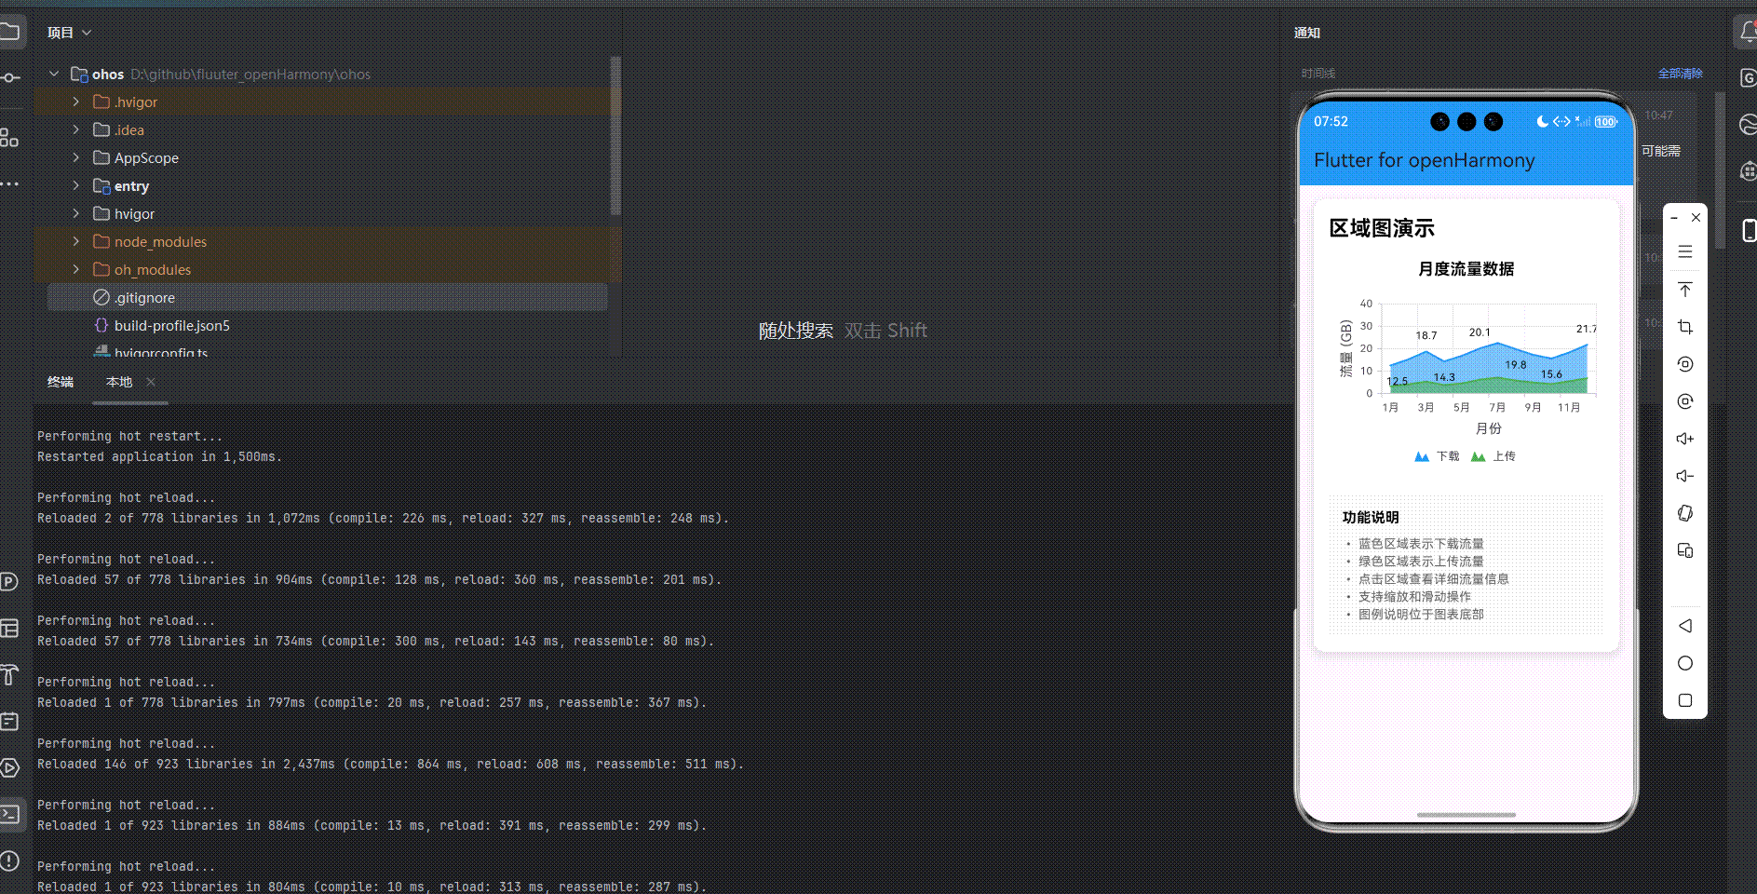Click the 月度流量数据 chart title
The height and width of the screenshot is (894, 1757).
point(1466,269)
